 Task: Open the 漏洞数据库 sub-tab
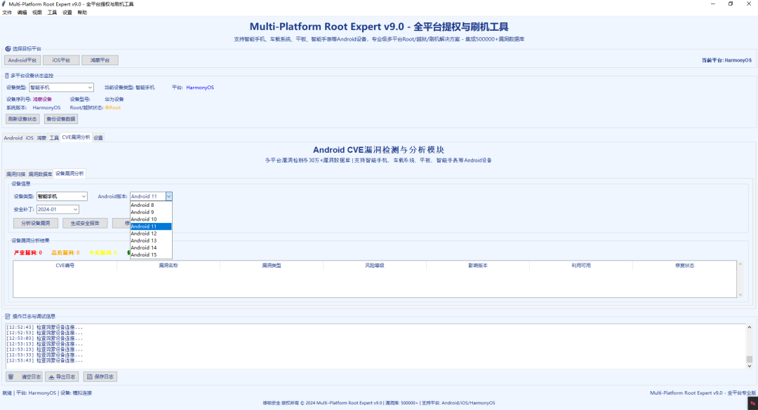tap(40, 174)
